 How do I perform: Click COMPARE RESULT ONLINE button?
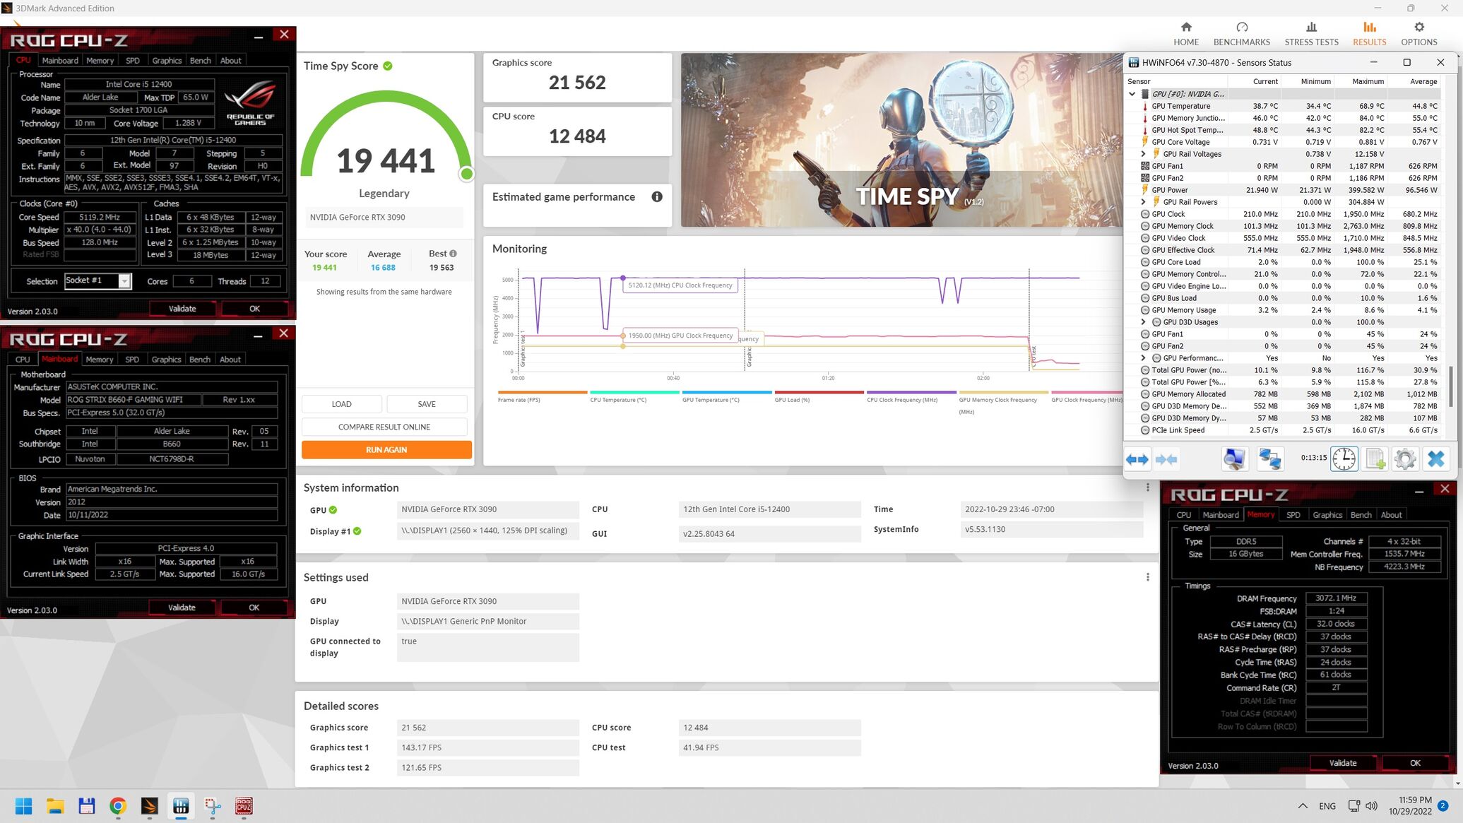tap(384, 427)
